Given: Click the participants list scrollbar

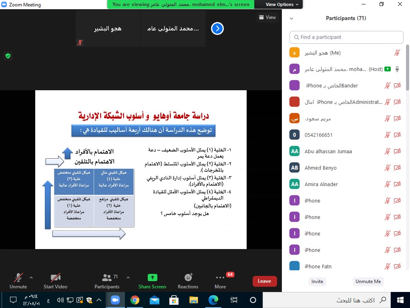Looking at the screenshot, I should click(408, 64).
